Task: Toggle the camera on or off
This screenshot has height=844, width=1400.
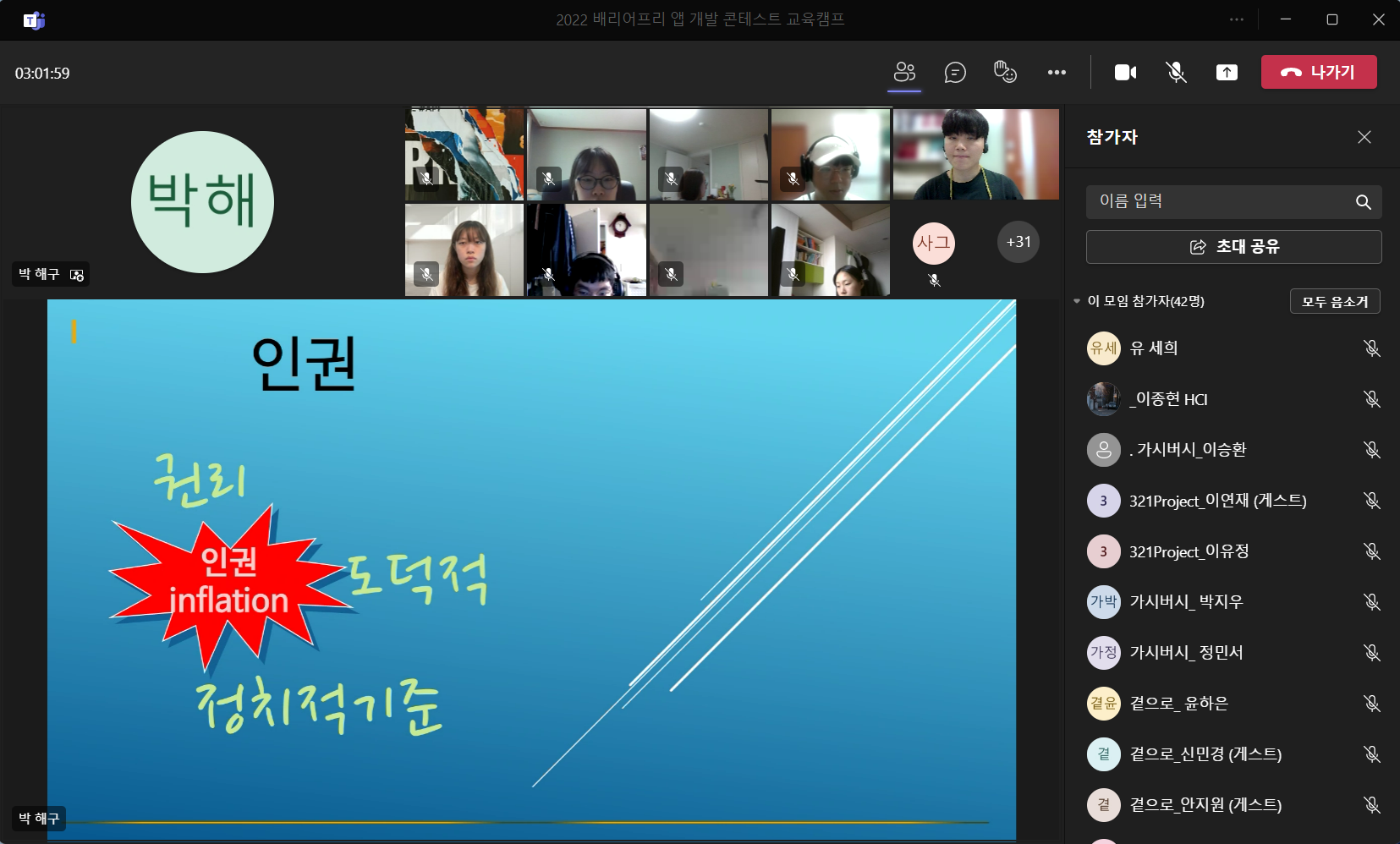Action: tap(1125, 73)
